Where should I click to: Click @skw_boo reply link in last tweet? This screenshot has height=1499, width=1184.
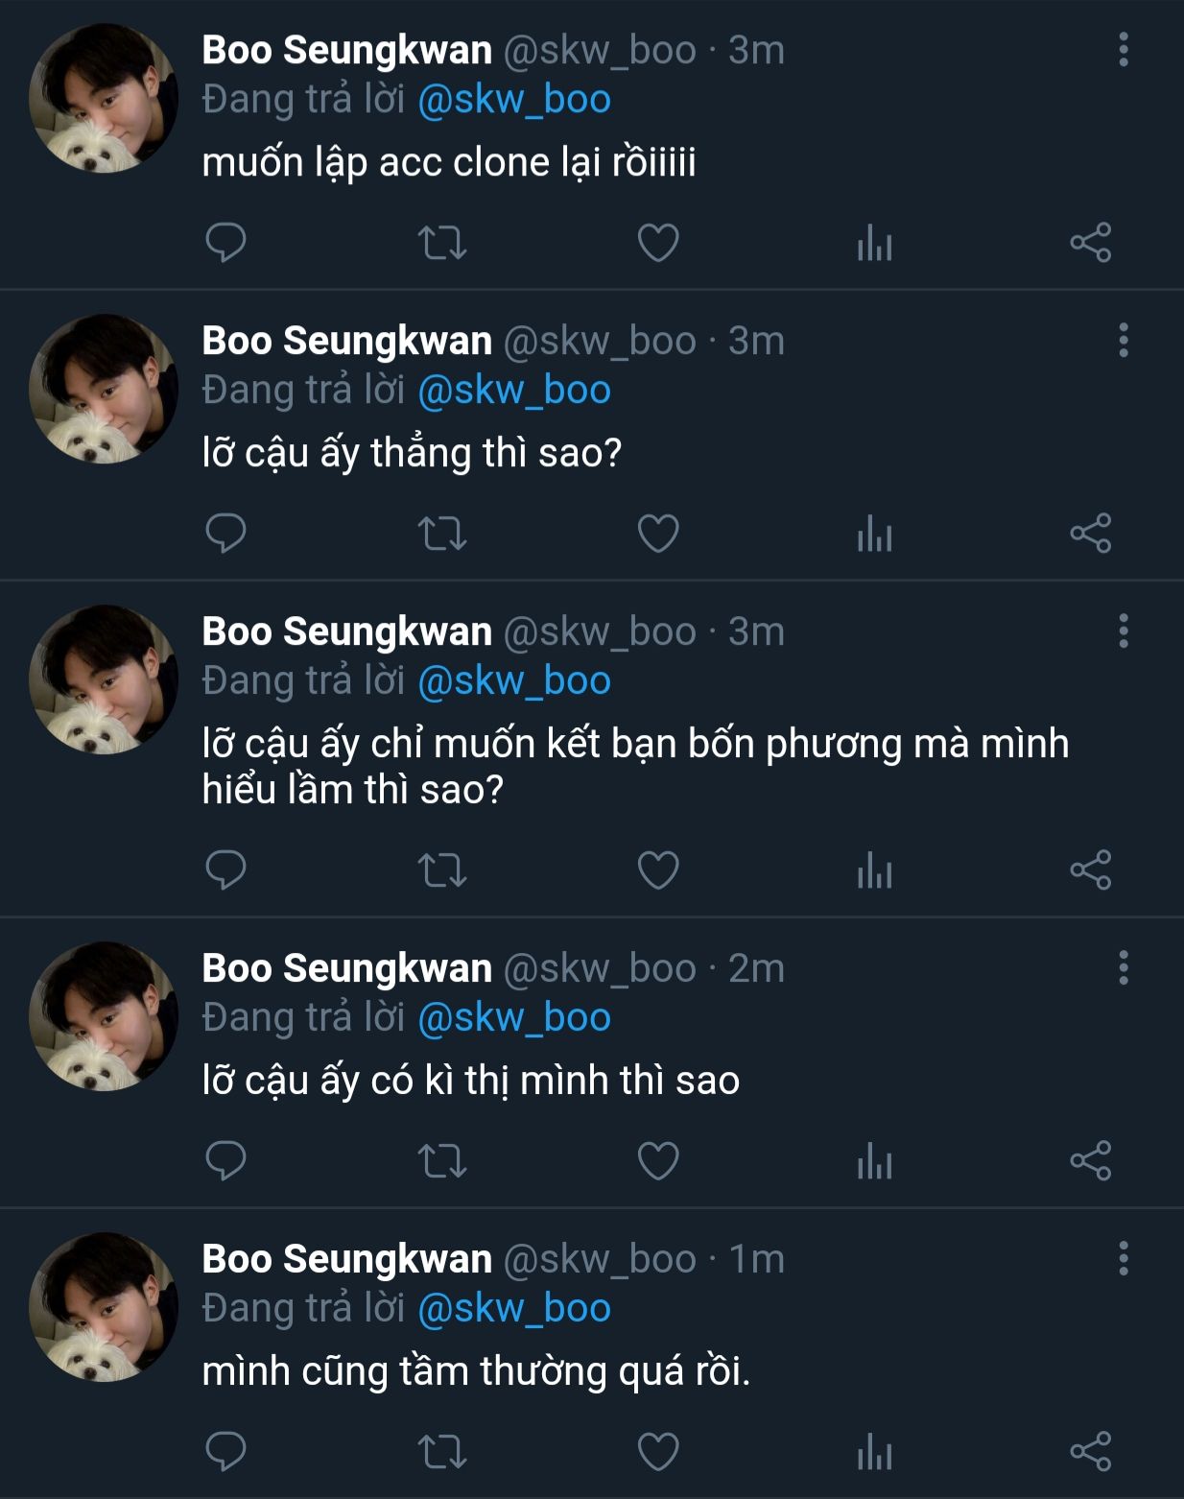tap(514, 1308)
